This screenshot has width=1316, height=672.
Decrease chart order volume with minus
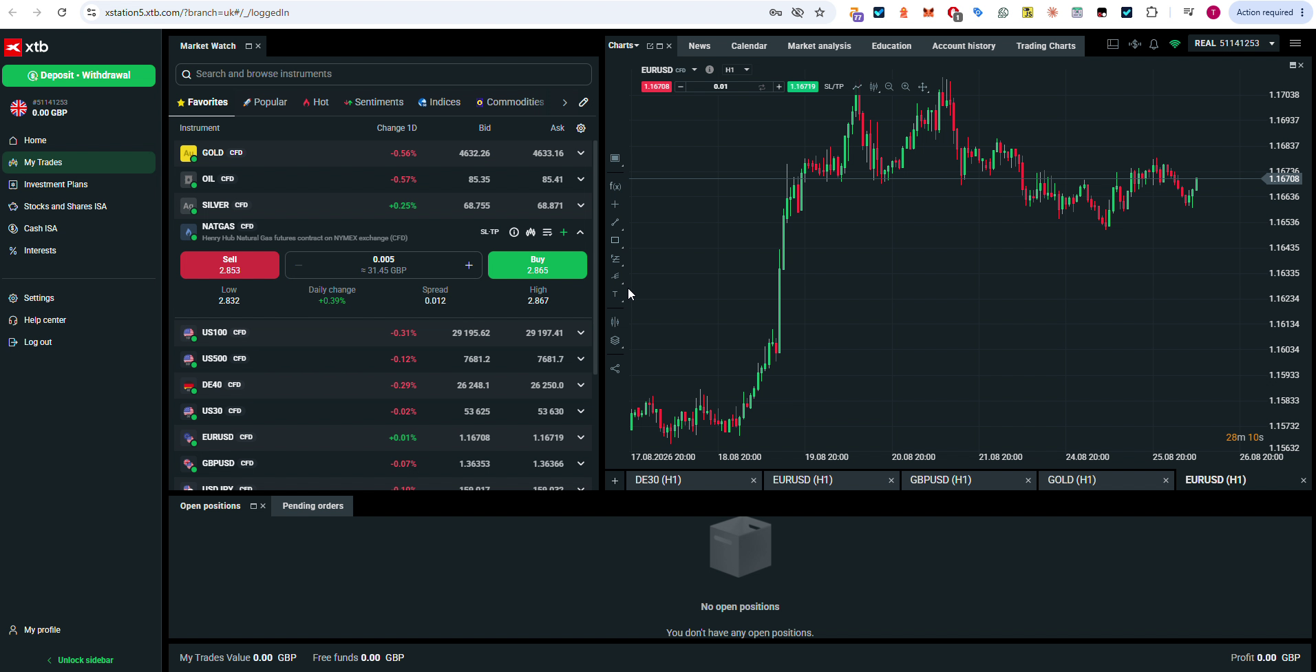(x=681, y=87)
